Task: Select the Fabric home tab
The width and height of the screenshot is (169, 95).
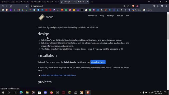Action: click(74, 2)
